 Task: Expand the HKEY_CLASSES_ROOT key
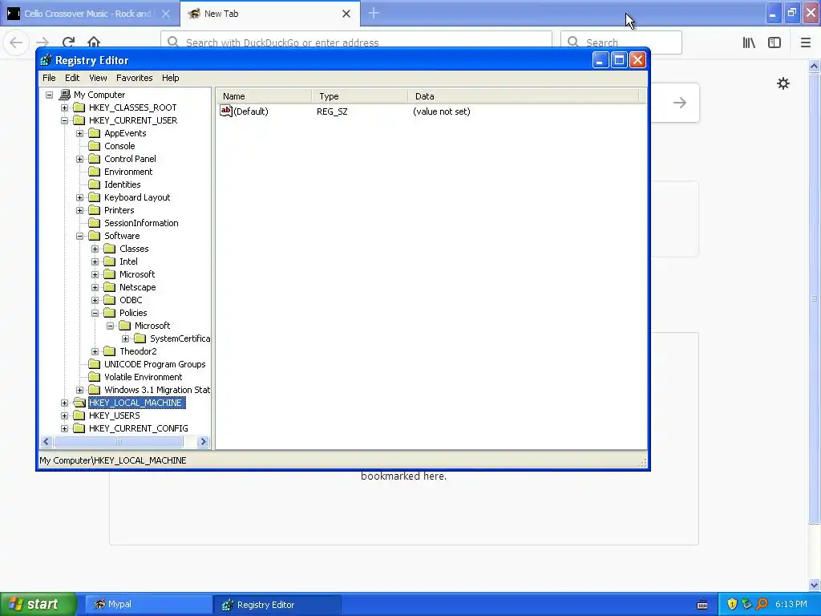click(x=64, y=107)
